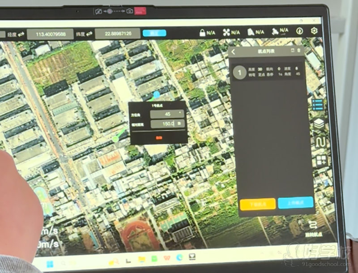Image resolution: width=358 pixels, height=273 pixels.
Task: Swap latitude using the arrows icon
Action: [89, 34]
